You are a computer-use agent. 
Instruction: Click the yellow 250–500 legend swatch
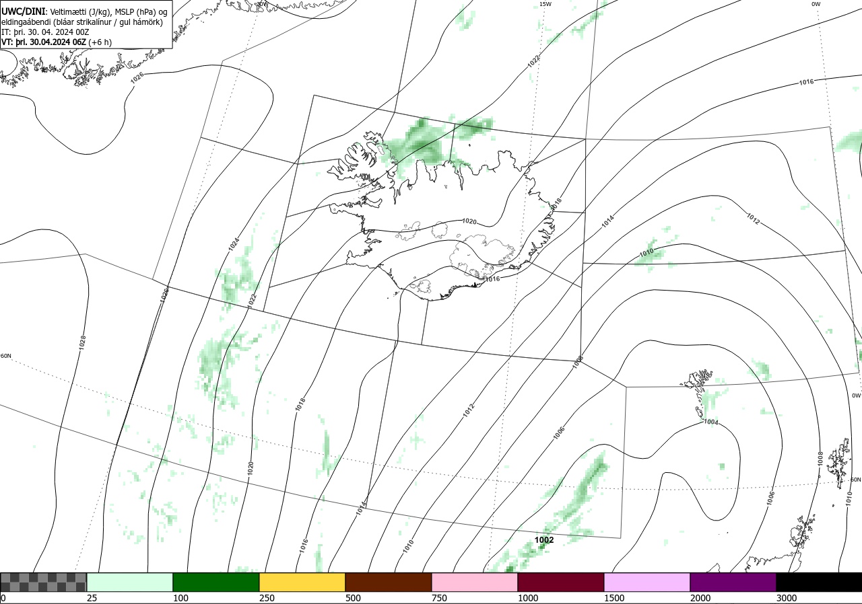[x=302, y=582]
